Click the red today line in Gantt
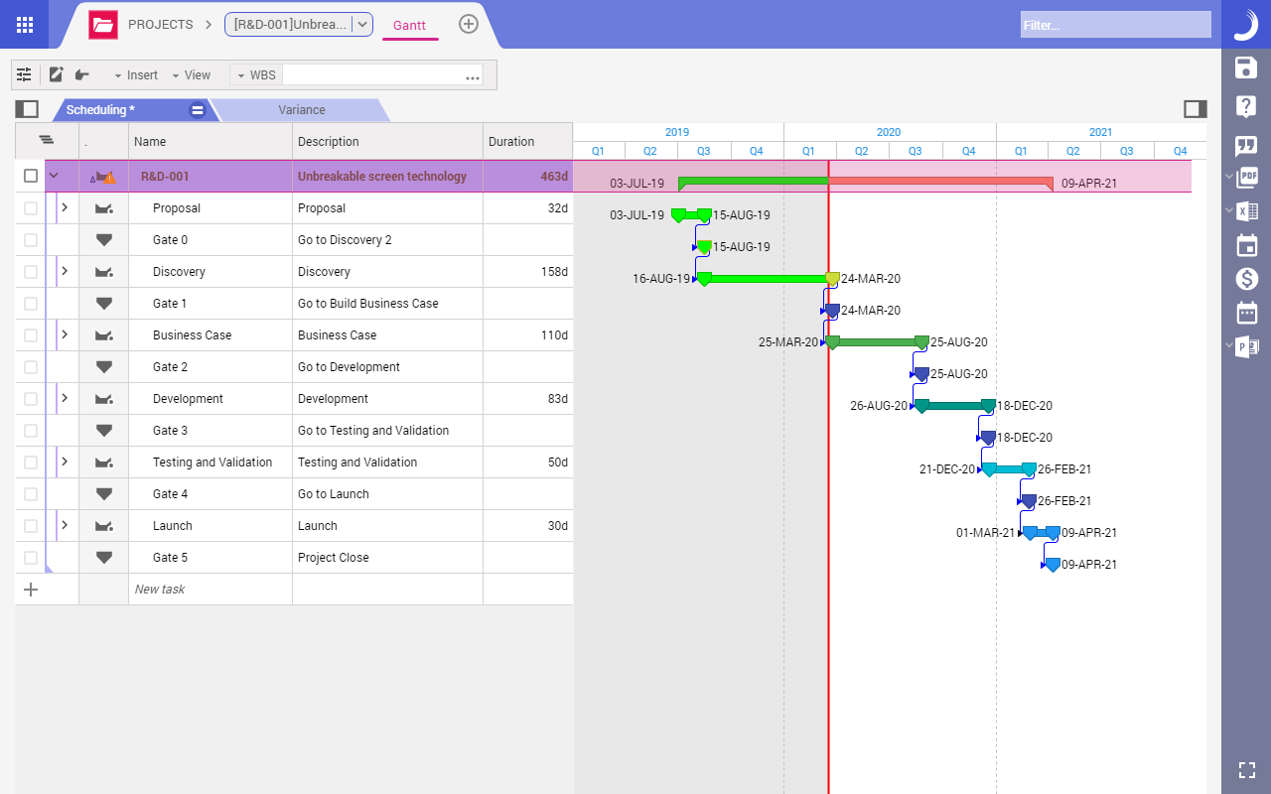 click(828, 476)
